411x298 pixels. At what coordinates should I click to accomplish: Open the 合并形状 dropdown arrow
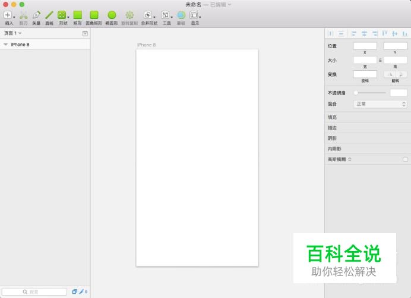(154, 17)
